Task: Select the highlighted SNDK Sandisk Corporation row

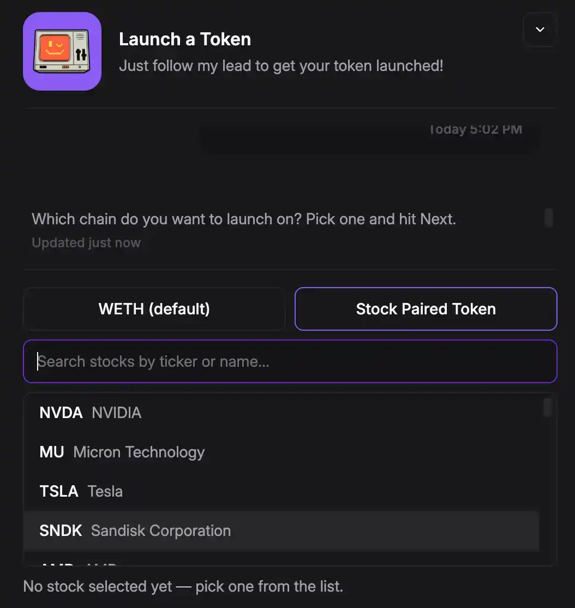Action: (281, 531)
